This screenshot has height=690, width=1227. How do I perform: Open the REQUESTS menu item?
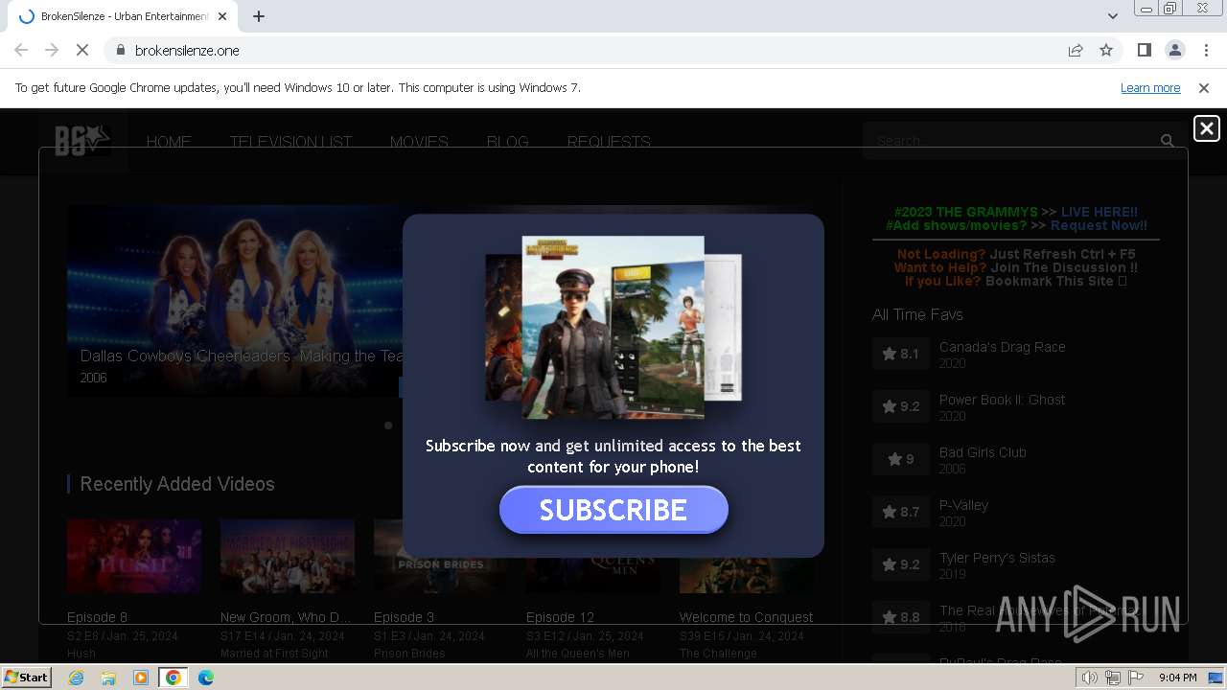coord(609,142)
